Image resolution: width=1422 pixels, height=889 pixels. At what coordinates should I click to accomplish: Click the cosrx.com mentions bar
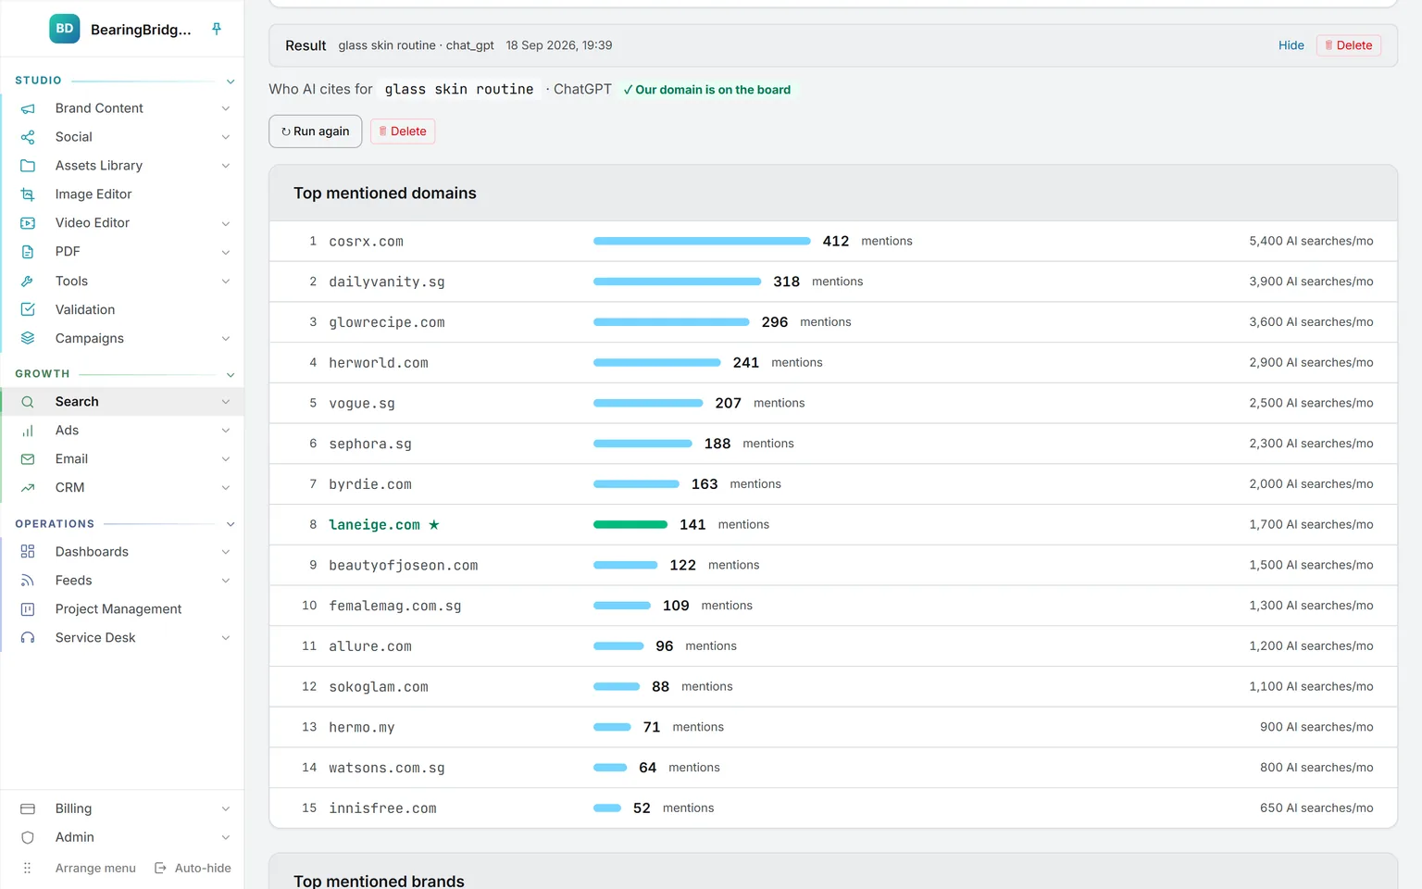click(x=702, y=241)
